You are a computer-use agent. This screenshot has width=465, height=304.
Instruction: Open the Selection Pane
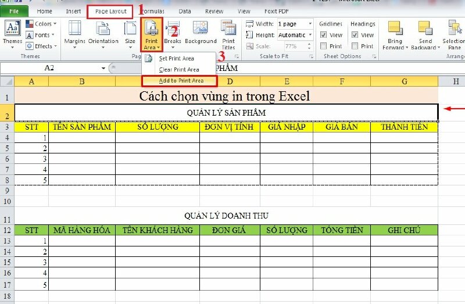point(454,35)
